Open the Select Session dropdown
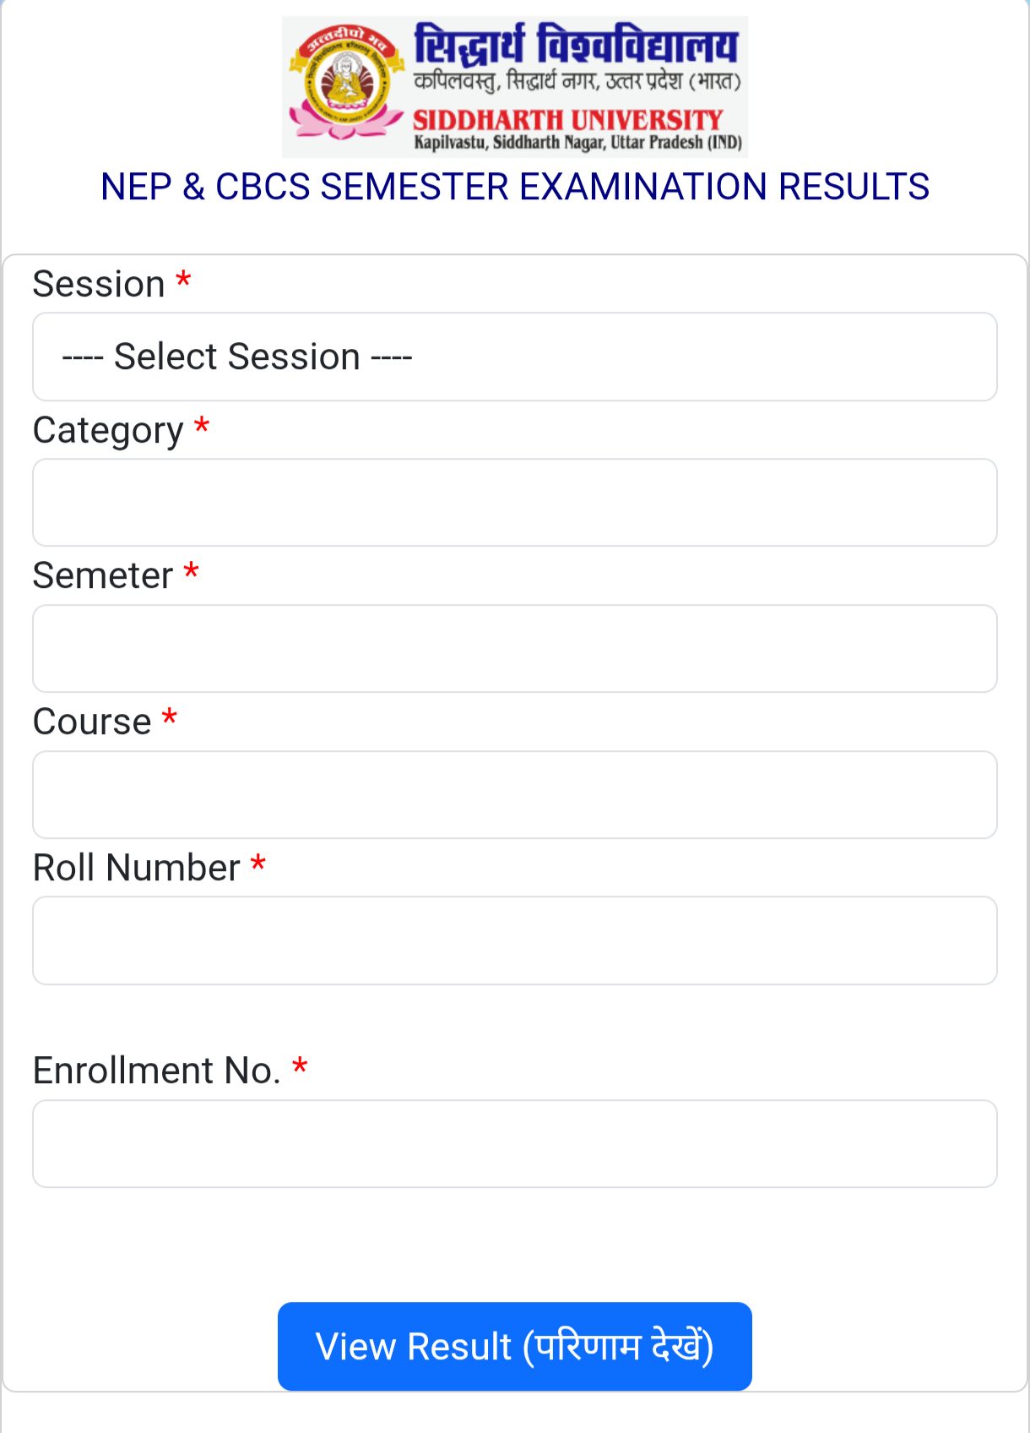The image size is (1030, 1433). (x=514, y=357)
